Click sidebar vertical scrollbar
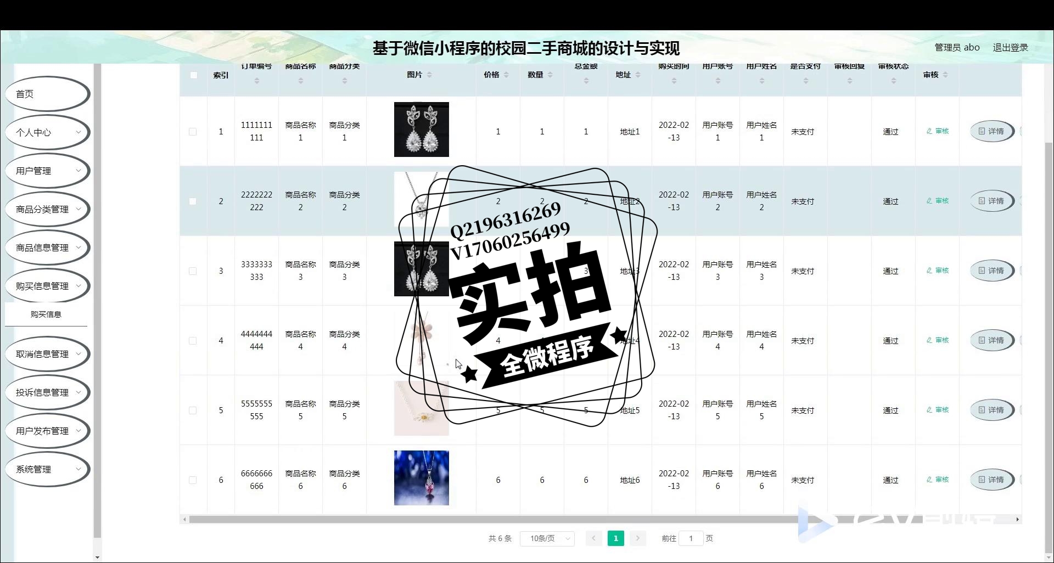Viewport: 1054px width, 563px height. click(97, 301)
